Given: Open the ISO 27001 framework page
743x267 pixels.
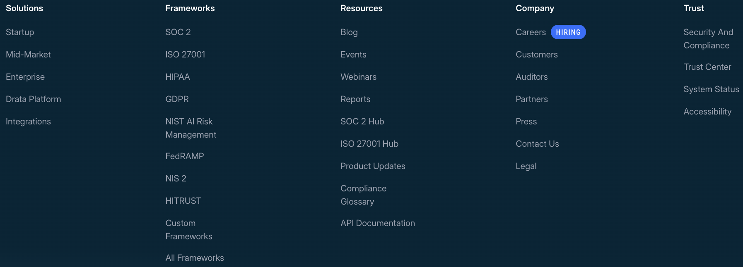Looking at the screenshot, I should [x=185, y=55].
